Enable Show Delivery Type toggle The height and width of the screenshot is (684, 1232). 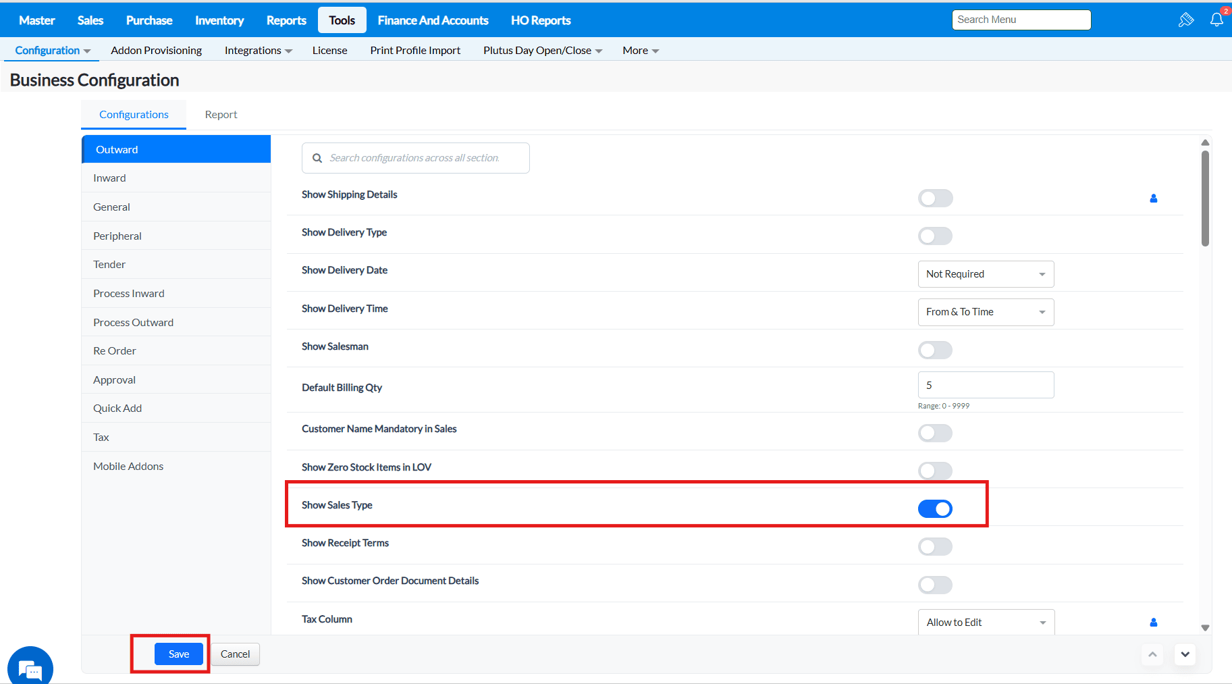click(x=935, y=236)
